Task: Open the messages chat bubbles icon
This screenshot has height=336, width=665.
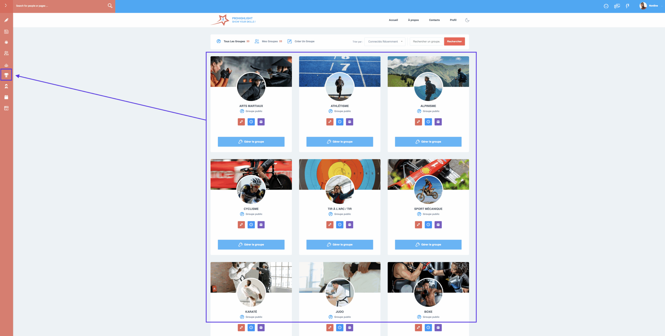Action: point(617,6)
